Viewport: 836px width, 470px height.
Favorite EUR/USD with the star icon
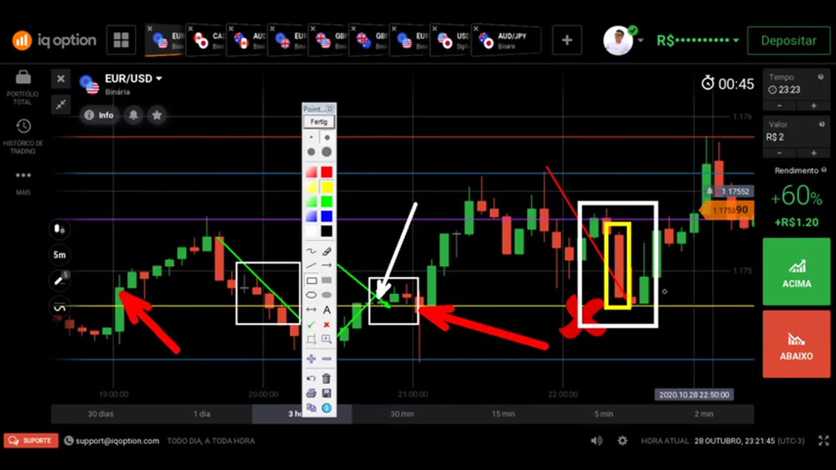coord(157,115)
